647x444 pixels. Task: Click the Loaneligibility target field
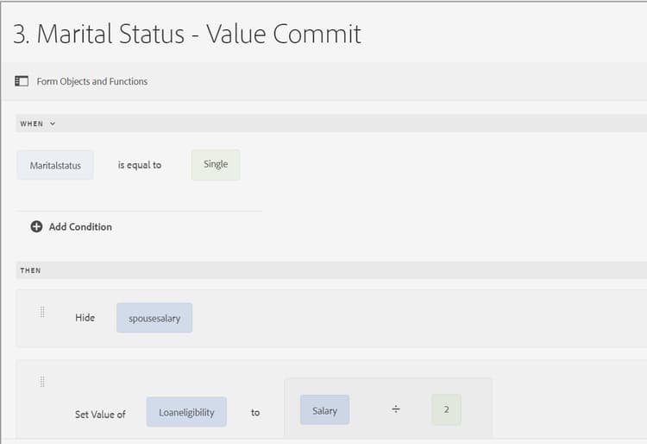coord(186,412)
